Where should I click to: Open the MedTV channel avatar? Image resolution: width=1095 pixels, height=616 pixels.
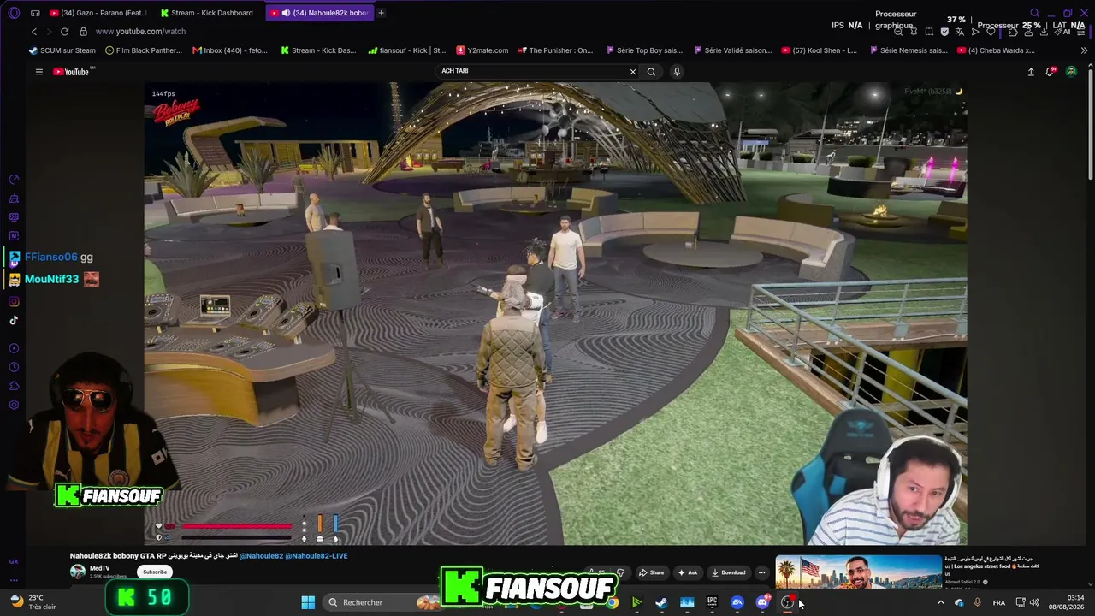pos(78,572)
